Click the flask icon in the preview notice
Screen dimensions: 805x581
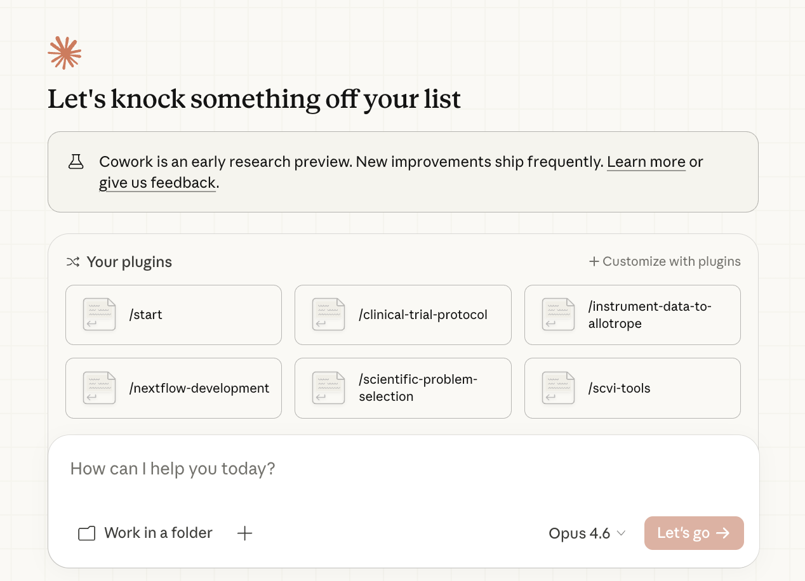click(x=76, y=162)
